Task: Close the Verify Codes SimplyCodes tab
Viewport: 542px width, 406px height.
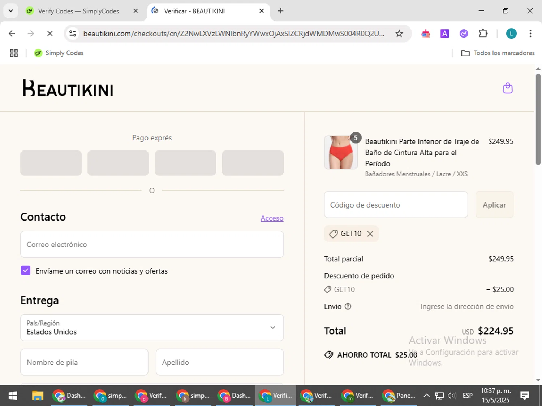Action: click(x=135, y=11)
